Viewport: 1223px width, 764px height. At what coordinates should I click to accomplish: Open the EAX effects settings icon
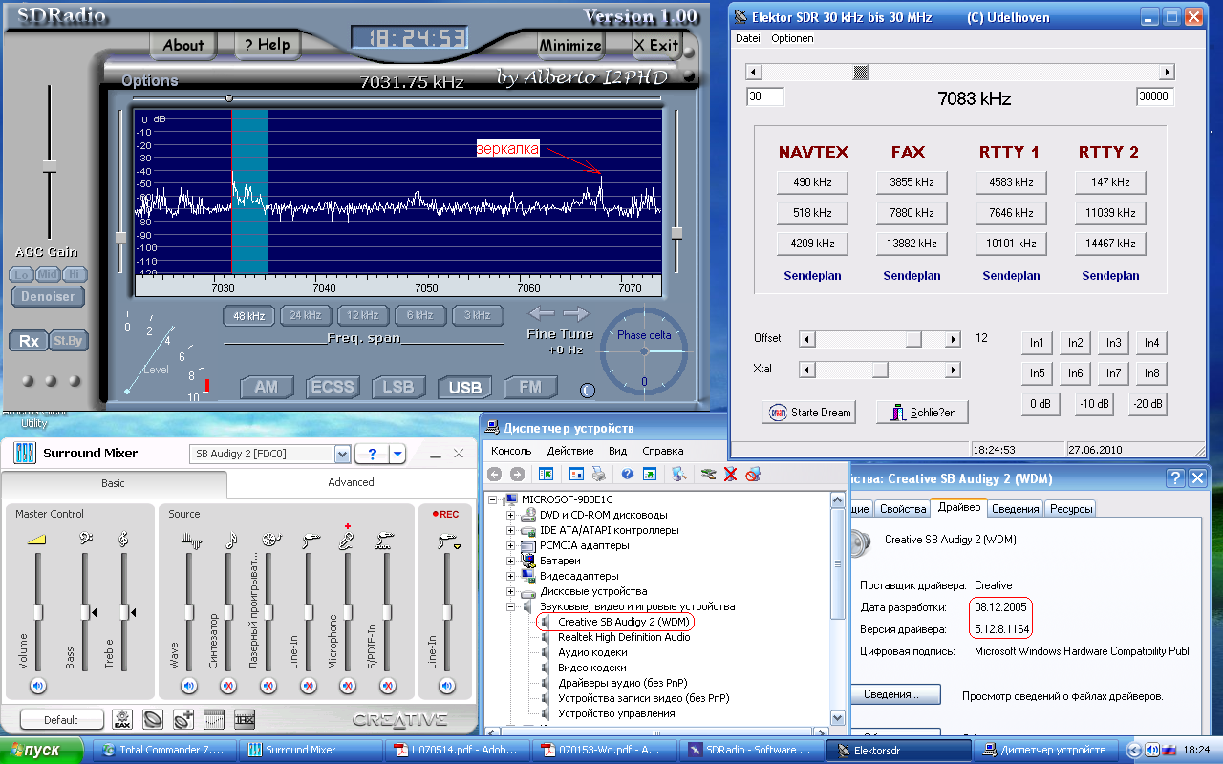click(122, 719)
